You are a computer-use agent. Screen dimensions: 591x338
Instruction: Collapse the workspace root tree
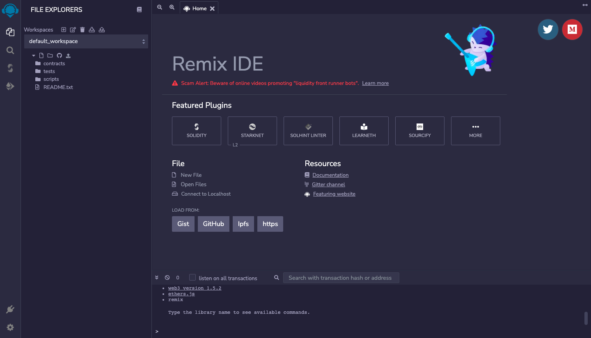pos(34,55)
